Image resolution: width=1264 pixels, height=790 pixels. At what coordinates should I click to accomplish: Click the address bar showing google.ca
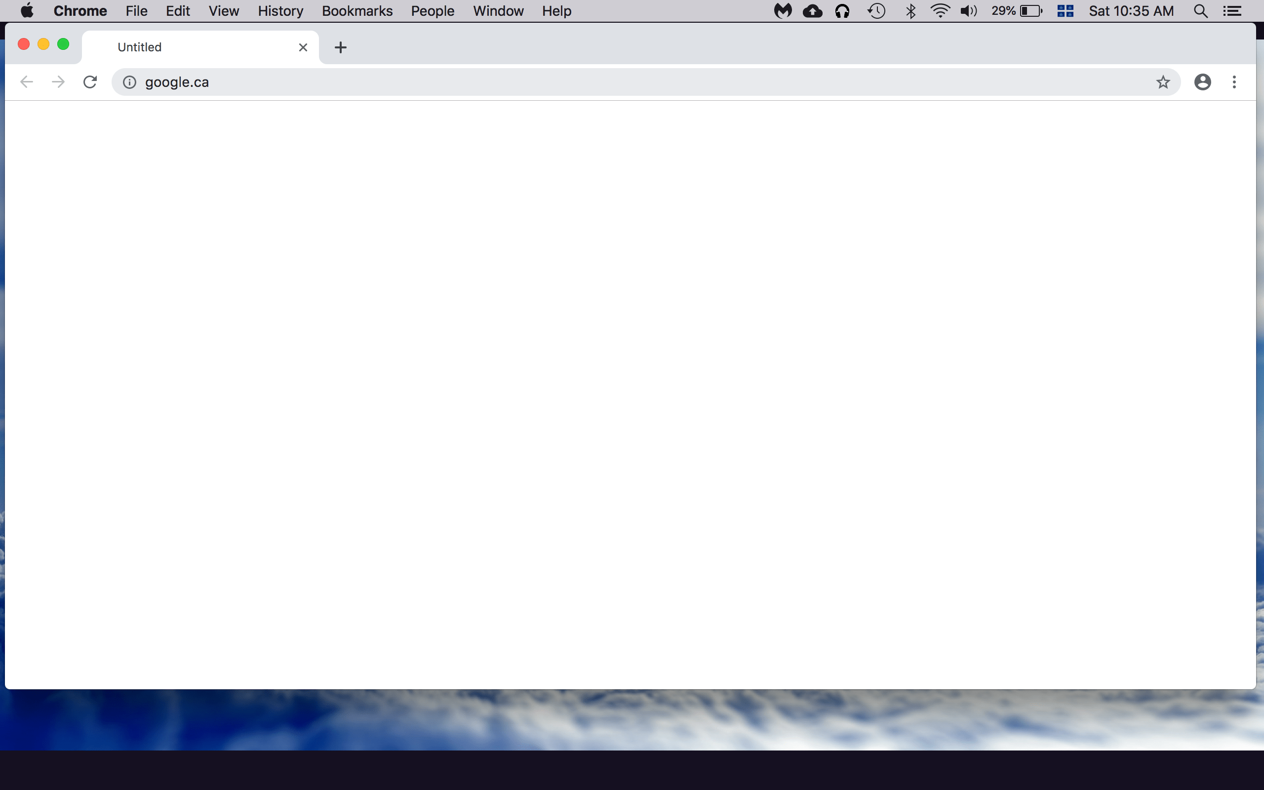point(627,82)
